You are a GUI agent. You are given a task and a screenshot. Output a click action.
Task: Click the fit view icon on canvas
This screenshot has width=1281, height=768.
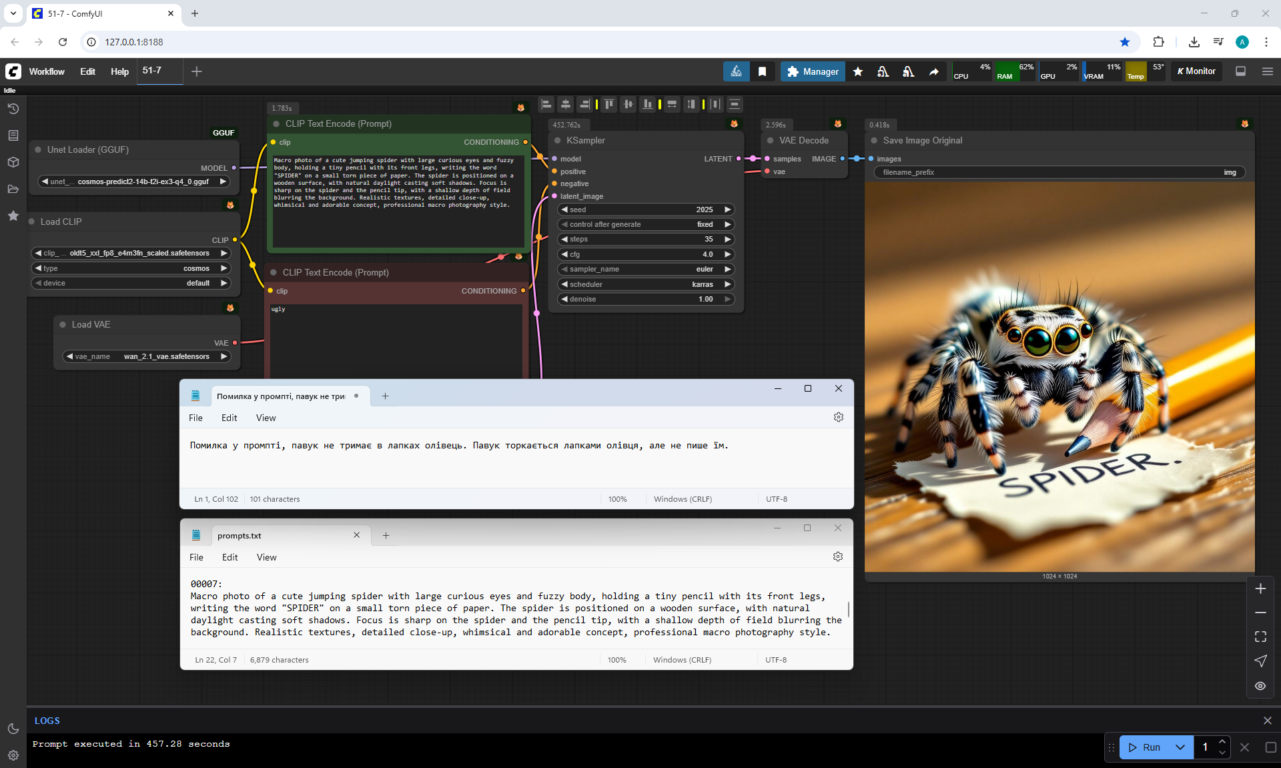click(x=1260, y=637)
